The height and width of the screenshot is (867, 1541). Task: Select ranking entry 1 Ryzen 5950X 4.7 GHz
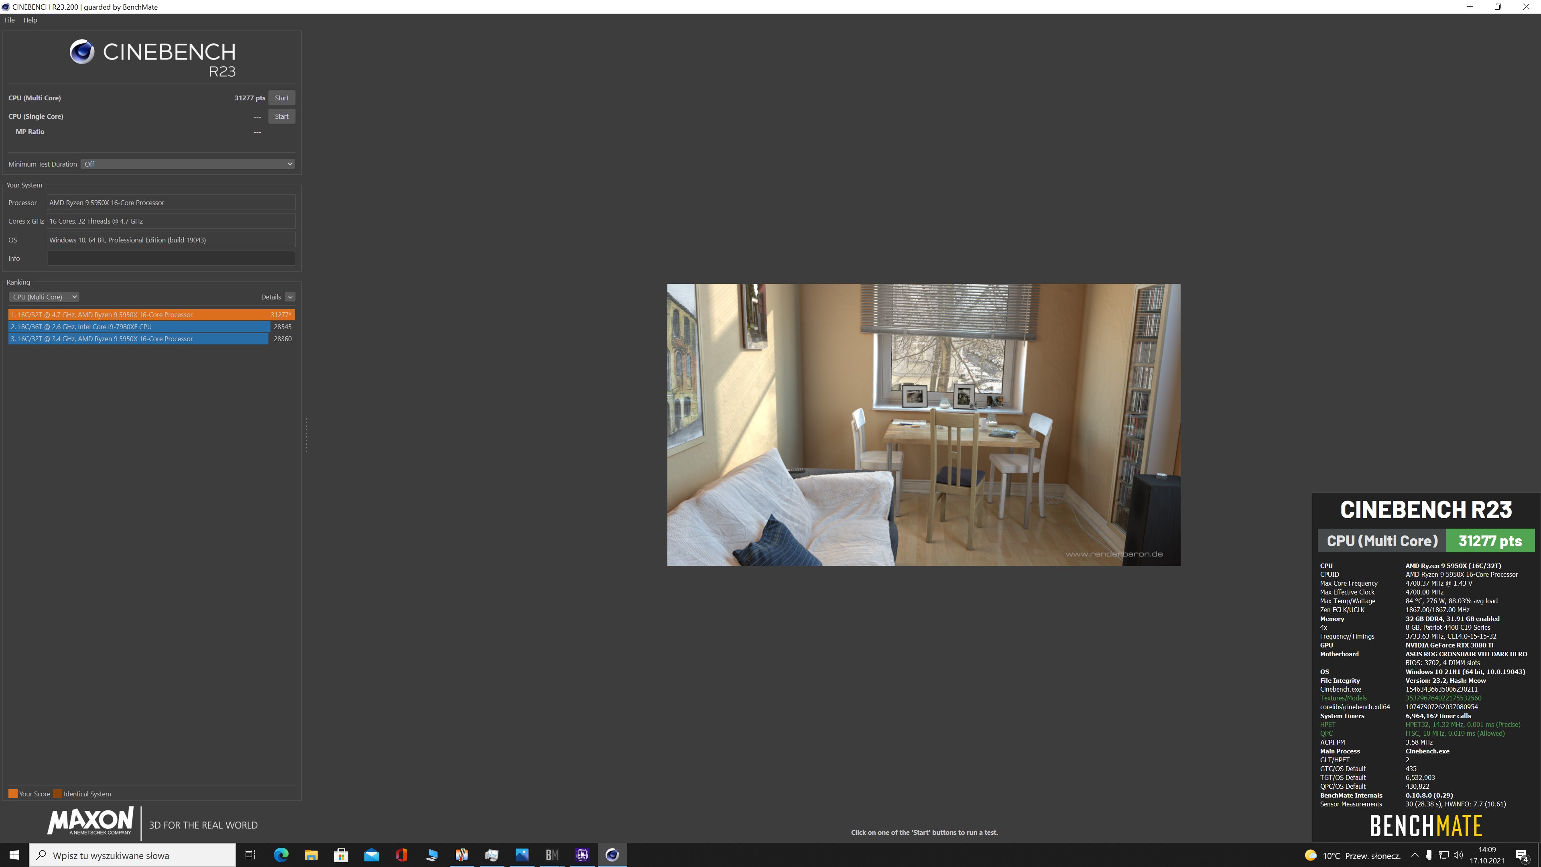click(x=151, y=315)
